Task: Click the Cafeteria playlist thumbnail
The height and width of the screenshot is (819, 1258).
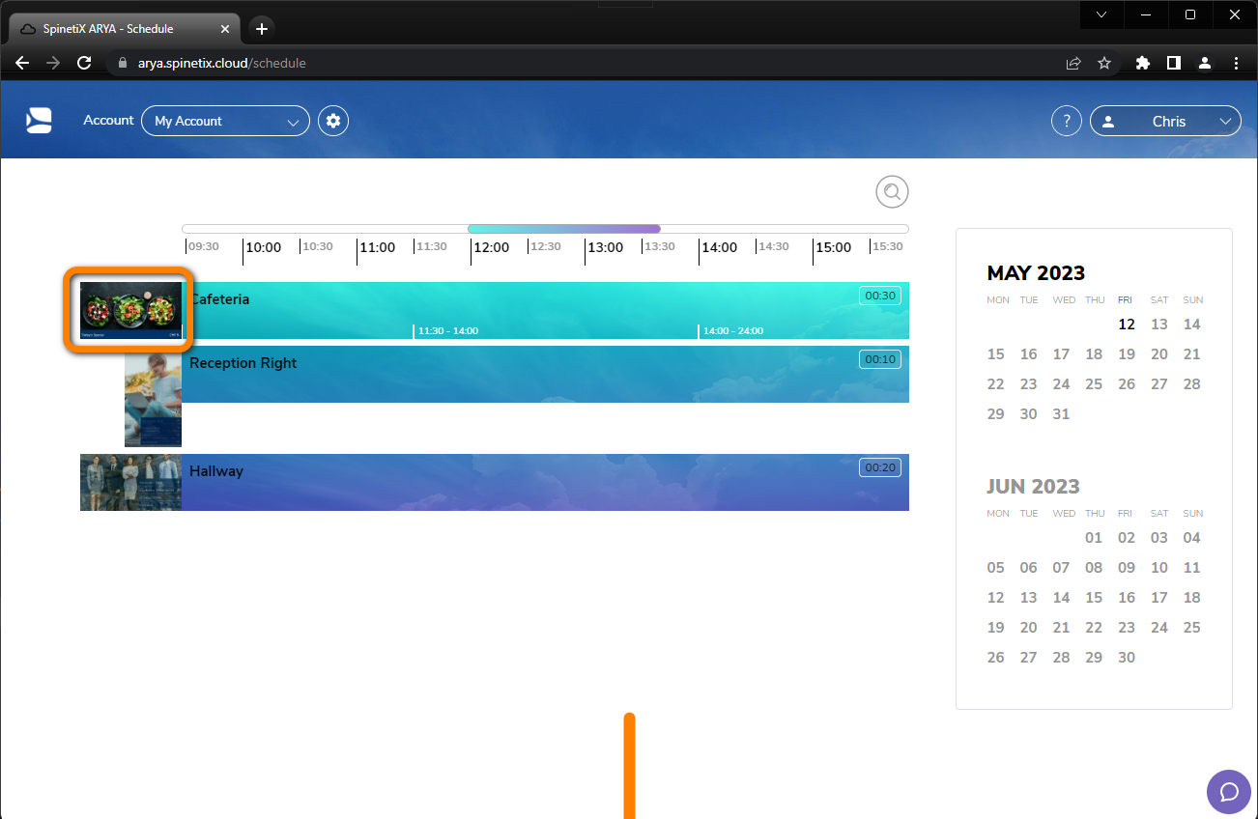Action: (x=130, y=310)
